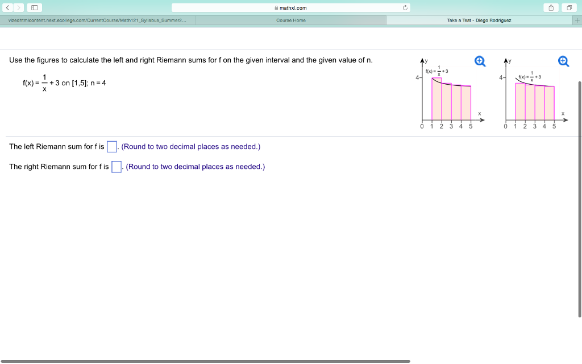Image resolution: width=582 pixels, height=364 pixels.
Task: Select the vizedhtmlcontent Math121 Syllabus tab
Action: tap(97, 20)
